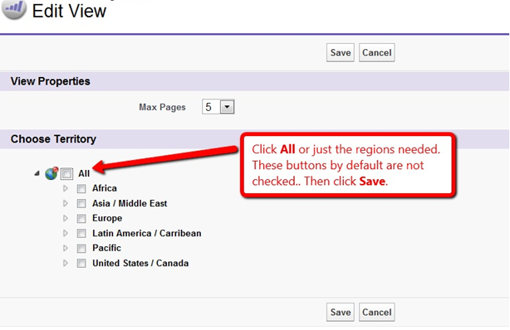Click the Edit View page title
The image size is (510, 330).
[69, 11]
